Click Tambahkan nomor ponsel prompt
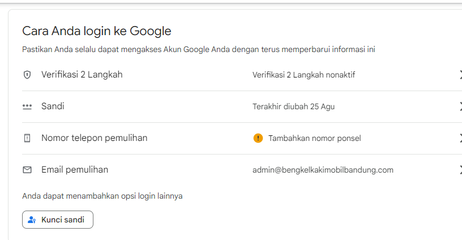Image resolution: width=462 pixels, height=240 pixels. [315, 138]
